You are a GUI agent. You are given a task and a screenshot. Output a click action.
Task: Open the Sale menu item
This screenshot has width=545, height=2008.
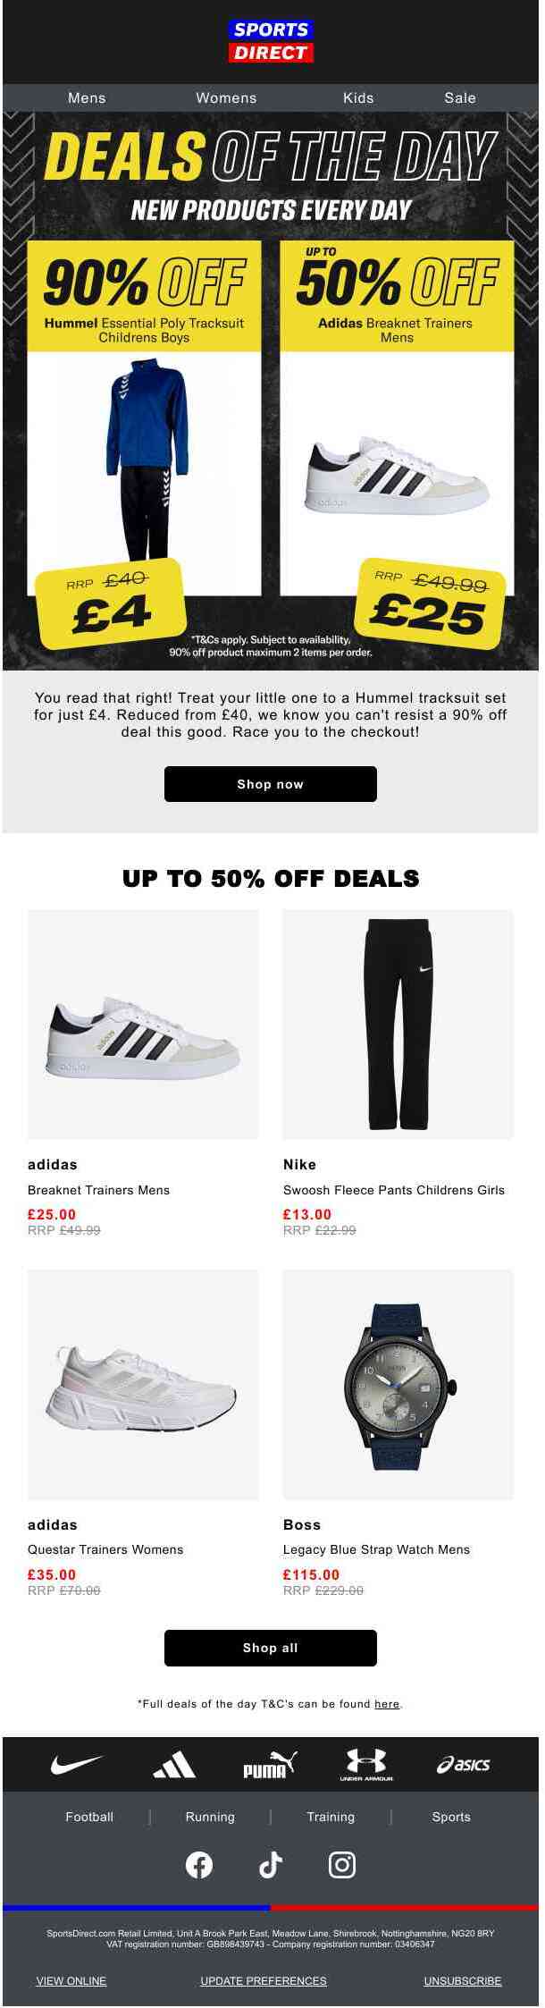pos(460,98)
